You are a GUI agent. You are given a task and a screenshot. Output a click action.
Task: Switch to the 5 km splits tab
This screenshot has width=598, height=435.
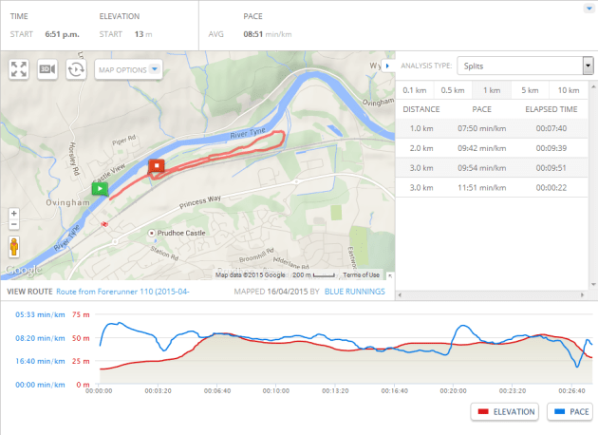pos(530,90)
